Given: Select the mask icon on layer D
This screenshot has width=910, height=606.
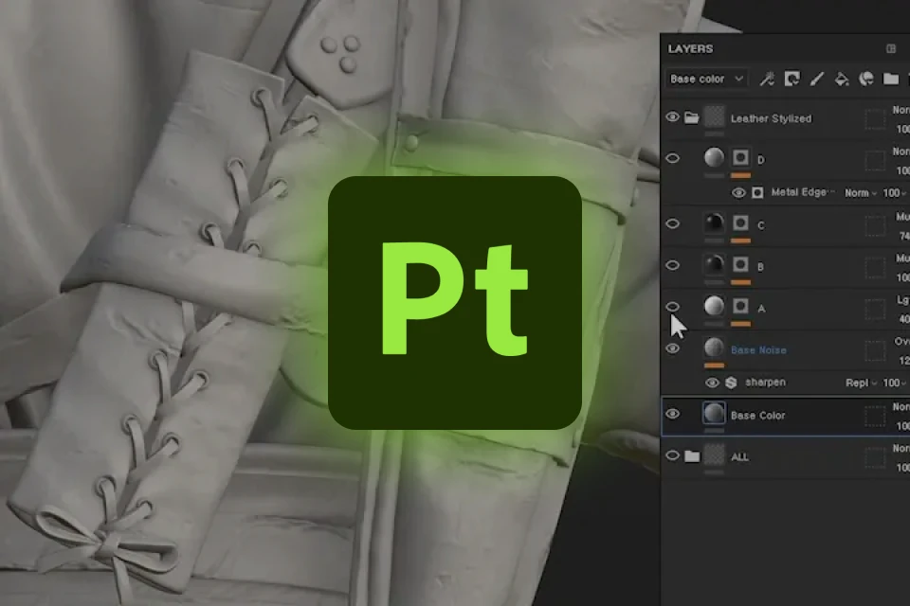Looking at the screenshot, I should pos(740,158).
